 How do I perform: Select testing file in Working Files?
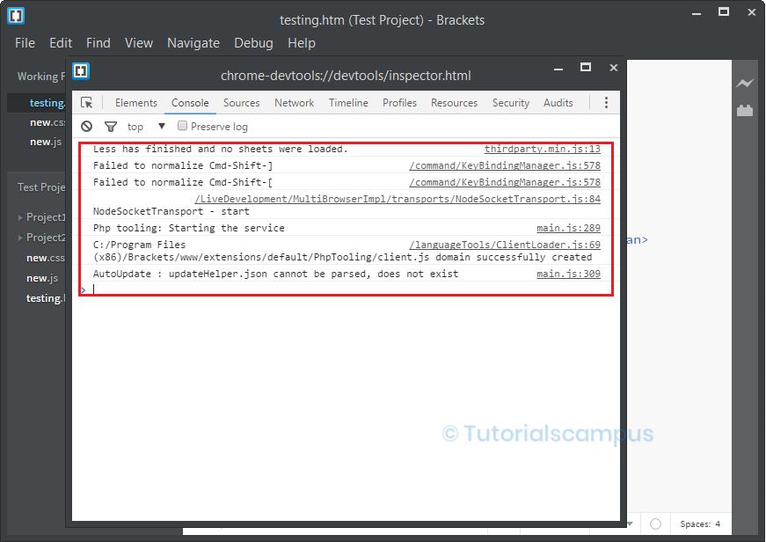point(47,103)
